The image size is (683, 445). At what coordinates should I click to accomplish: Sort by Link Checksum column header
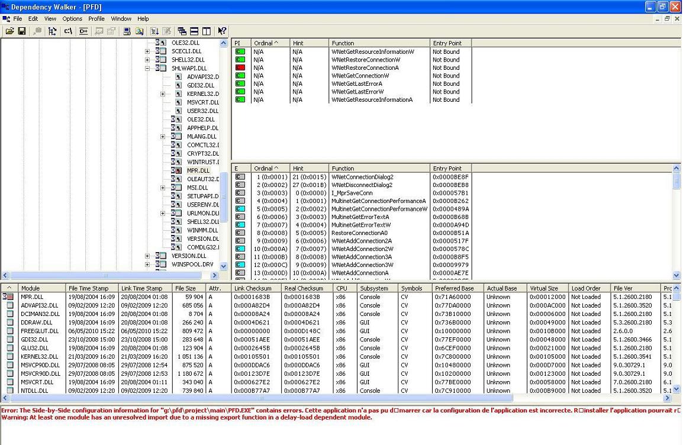pyautogui.click(x=256, y=288)
